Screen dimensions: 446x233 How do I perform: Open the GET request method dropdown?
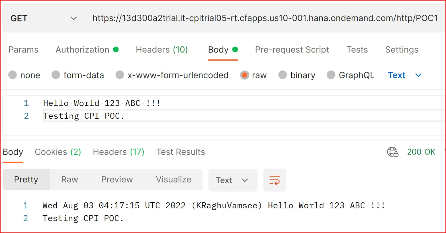[43, 18]
